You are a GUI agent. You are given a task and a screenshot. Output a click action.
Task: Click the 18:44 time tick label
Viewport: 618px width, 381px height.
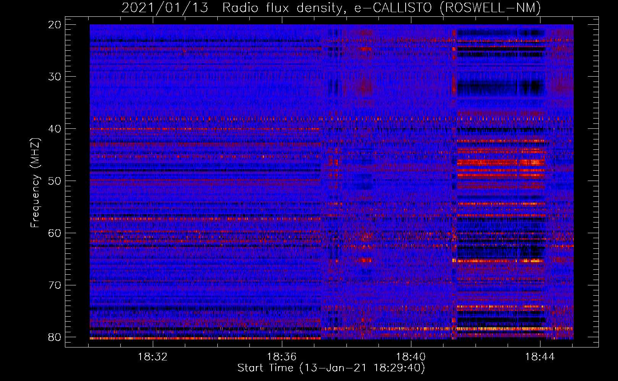(540, 357)
